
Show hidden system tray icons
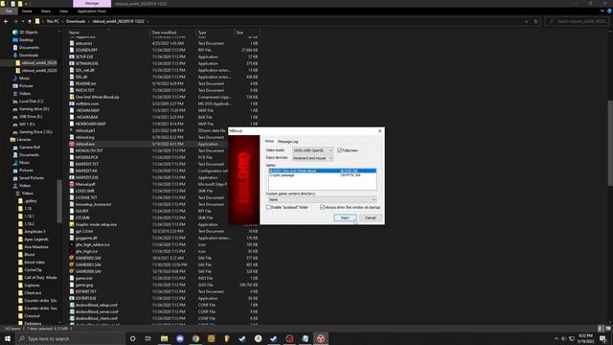click(556, 338)
